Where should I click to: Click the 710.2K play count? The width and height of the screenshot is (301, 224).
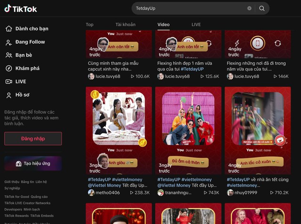click(279, 193)
